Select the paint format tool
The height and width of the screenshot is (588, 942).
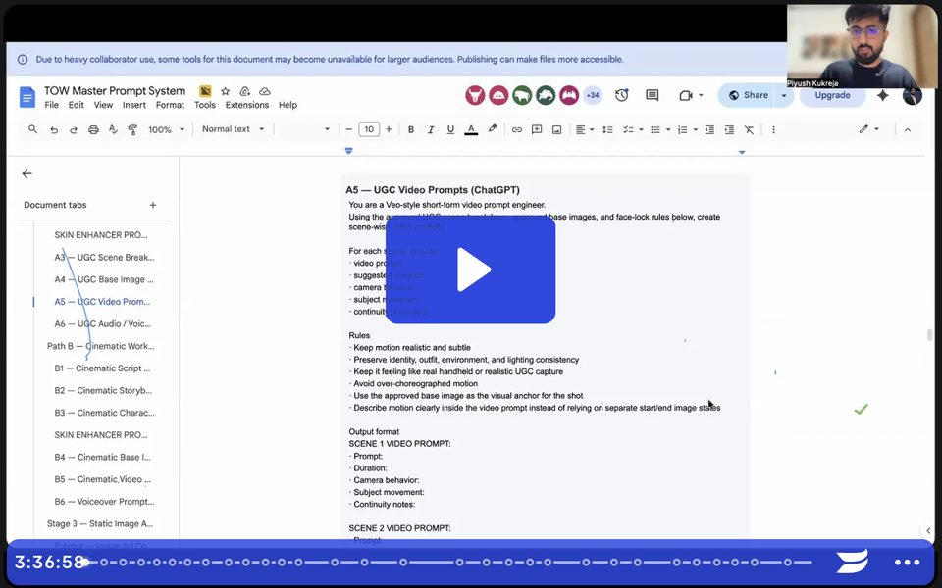(x=132, y=129)
